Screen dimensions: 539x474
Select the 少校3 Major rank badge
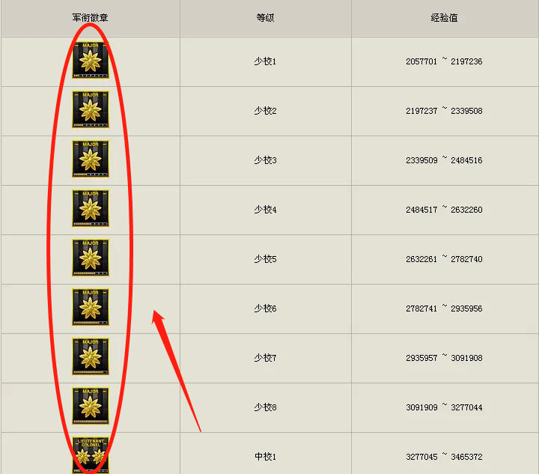tap(91, 159)
